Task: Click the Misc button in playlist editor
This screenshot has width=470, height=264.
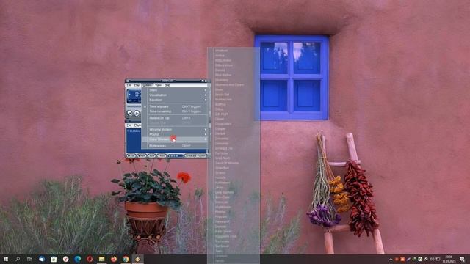Action: 162,155
